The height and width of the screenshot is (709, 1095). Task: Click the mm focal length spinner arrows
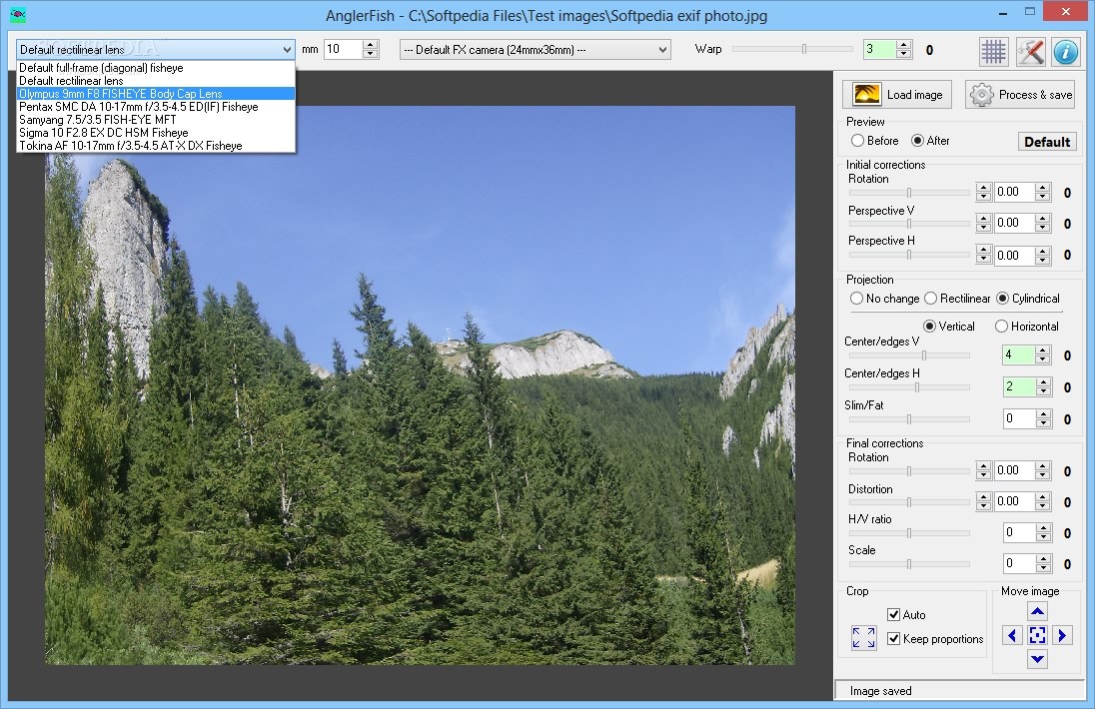(371, 49)
